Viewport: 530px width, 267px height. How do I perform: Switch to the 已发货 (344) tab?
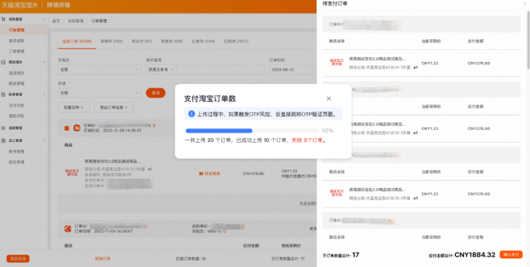pos(204,41)
